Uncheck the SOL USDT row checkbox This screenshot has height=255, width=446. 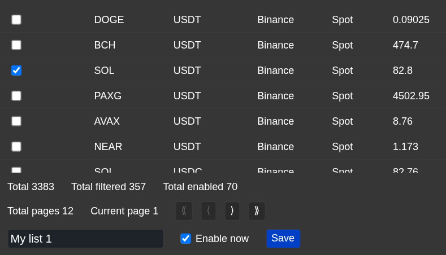pos(16,71)
